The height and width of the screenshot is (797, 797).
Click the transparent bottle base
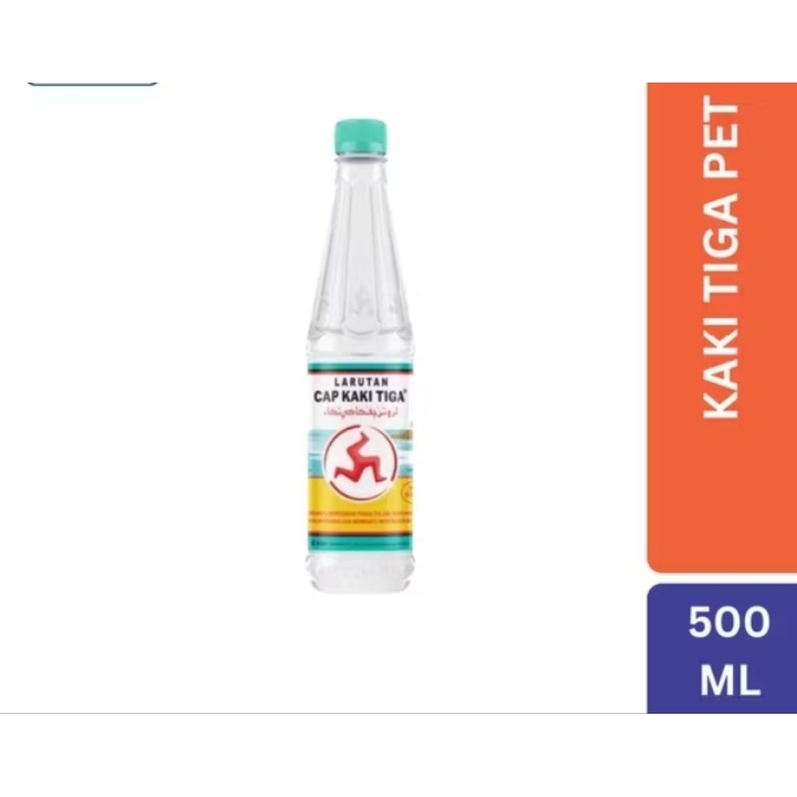[x=360, y=571]
